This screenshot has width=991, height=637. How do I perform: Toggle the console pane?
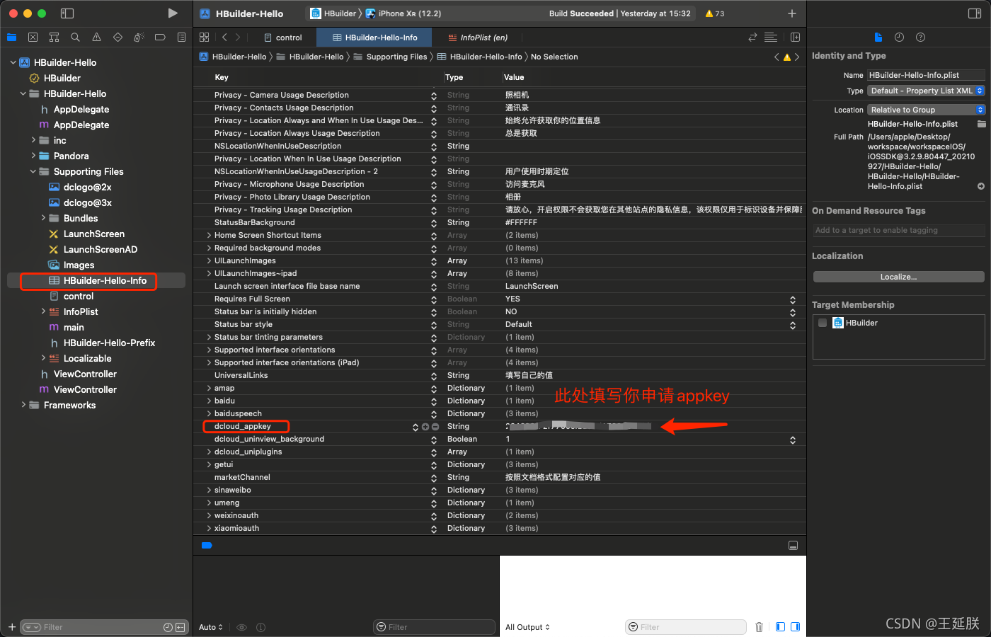click(796, 627)
